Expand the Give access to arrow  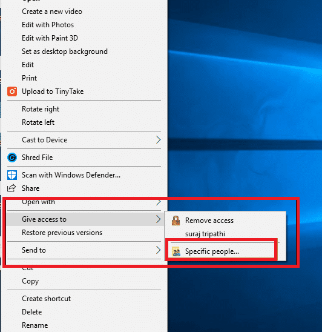[x=158, y=219]
